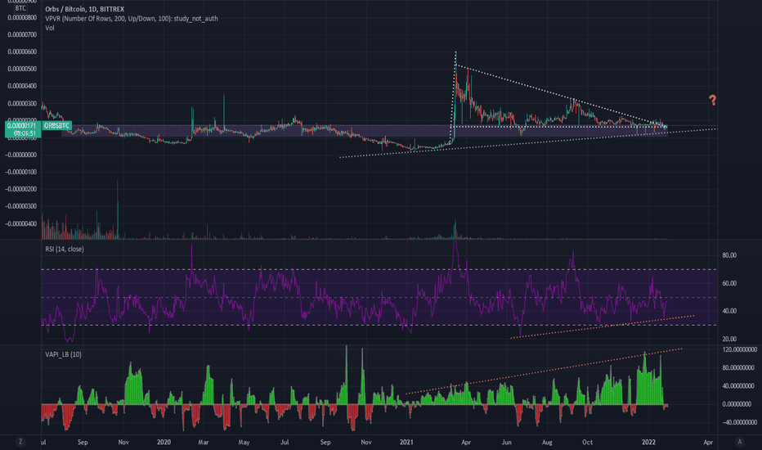Click the 0.00000600 price axis label

click(x=22, y=52)
